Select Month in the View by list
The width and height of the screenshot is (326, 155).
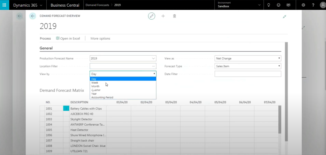tap(123, 86)
